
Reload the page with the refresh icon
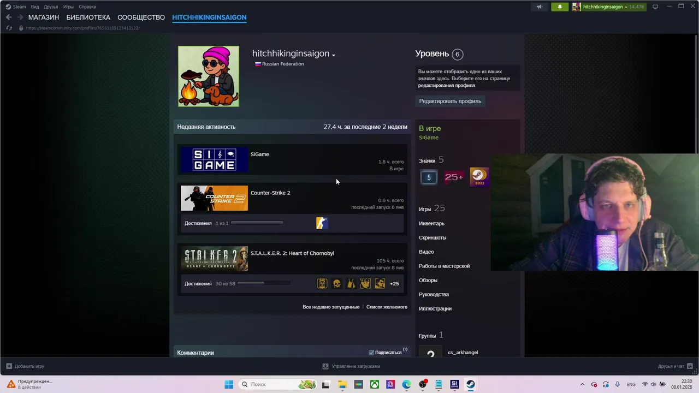pyautogui.click(x=9, y=28)
